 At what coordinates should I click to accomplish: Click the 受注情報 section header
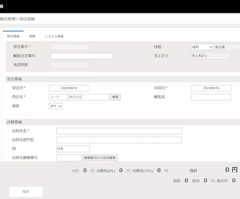pos(123,79)
